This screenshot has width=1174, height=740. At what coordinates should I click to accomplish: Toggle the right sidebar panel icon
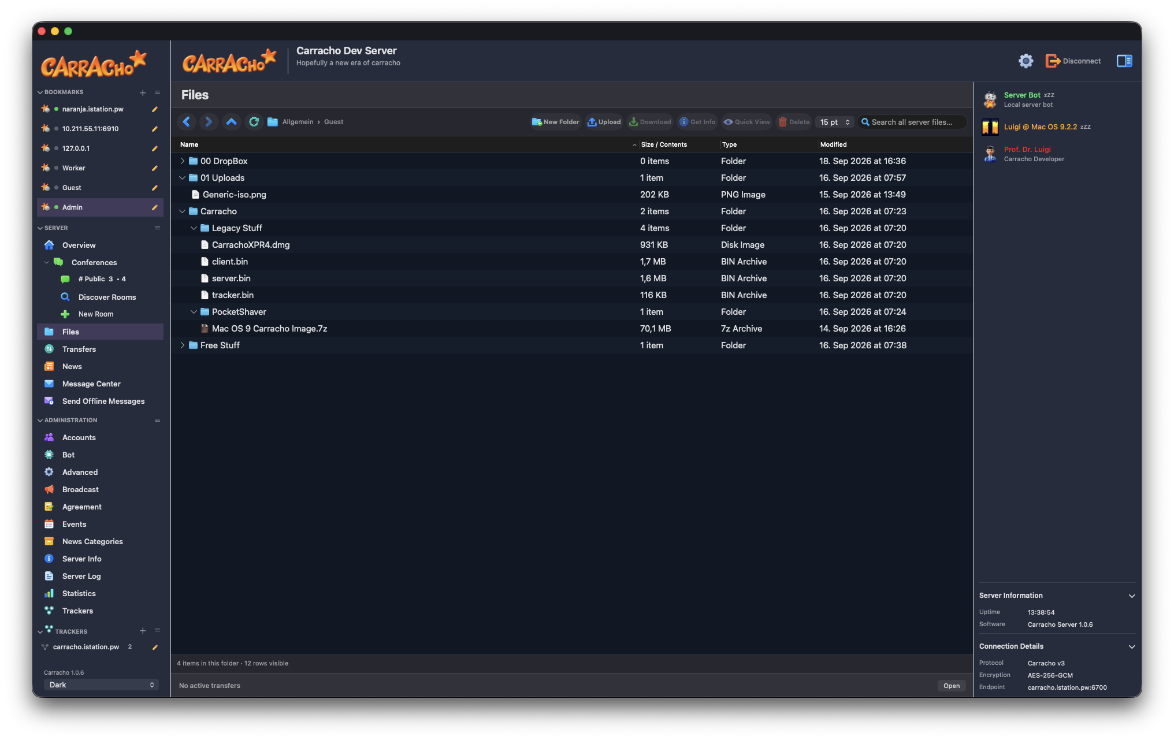point(1124,61)
